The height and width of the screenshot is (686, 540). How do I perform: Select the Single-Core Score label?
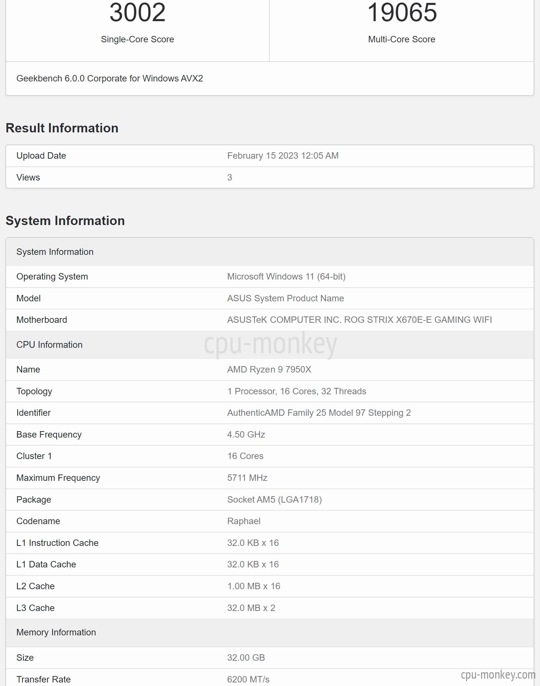coord(137,39)
